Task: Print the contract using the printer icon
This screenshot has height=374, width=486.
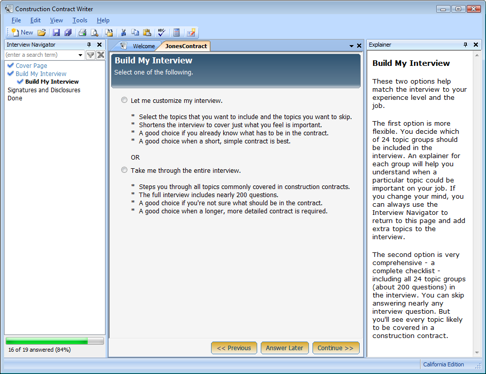Action: (x=83, y=32)
